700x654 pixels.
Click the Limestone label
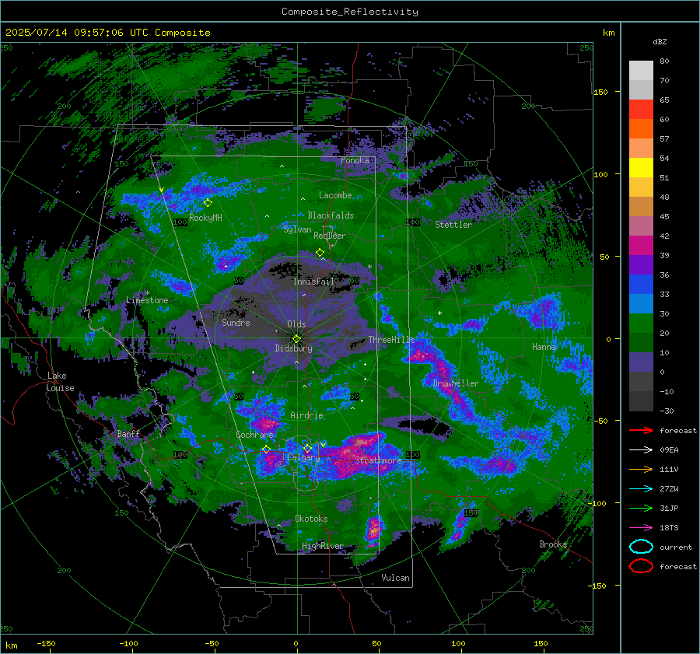pos(147,300)
